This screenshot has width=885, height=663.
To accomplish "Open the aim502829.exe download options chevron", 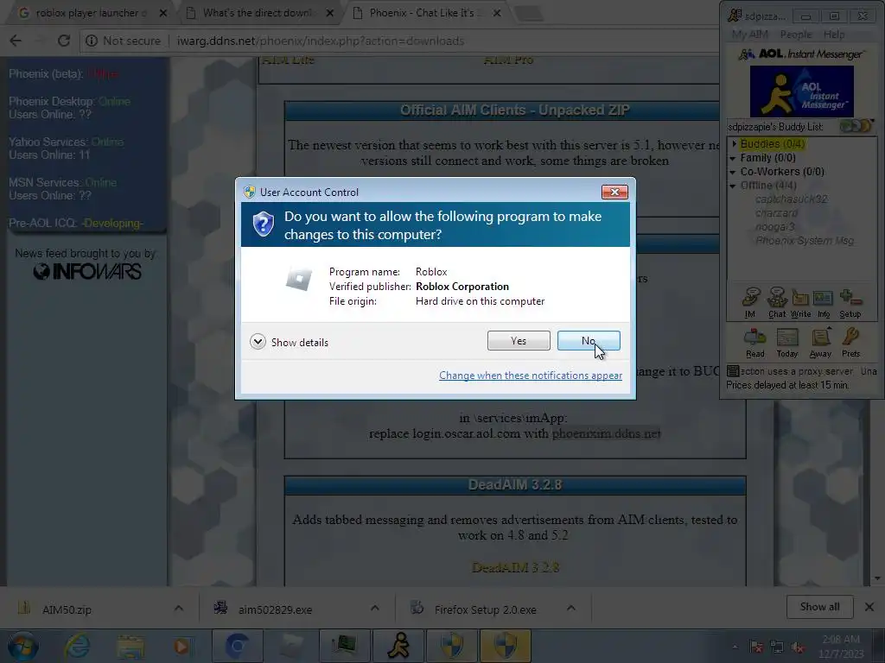I will [x=375, y=608].
